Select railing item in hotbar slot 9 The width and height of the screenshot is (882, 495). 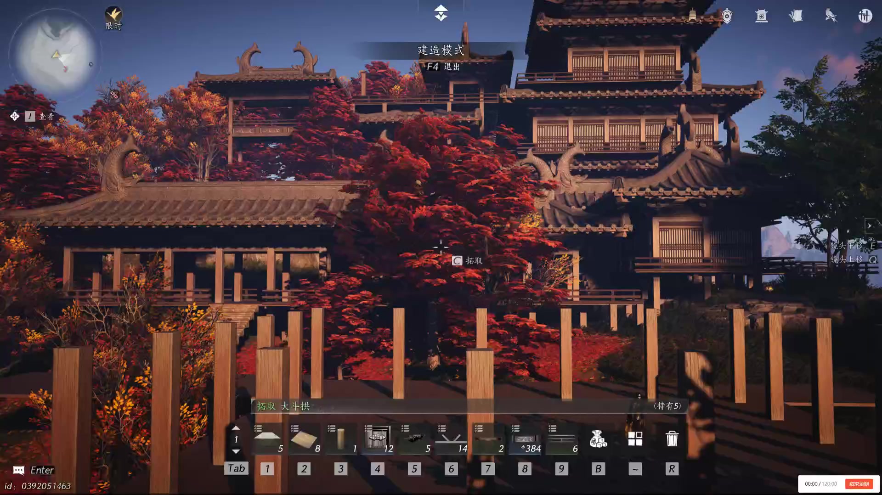(562, 439)
